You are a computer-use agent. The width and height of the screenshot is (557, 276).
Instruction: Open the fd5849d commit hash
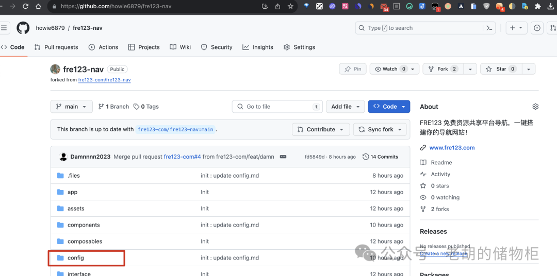[315, 157]
